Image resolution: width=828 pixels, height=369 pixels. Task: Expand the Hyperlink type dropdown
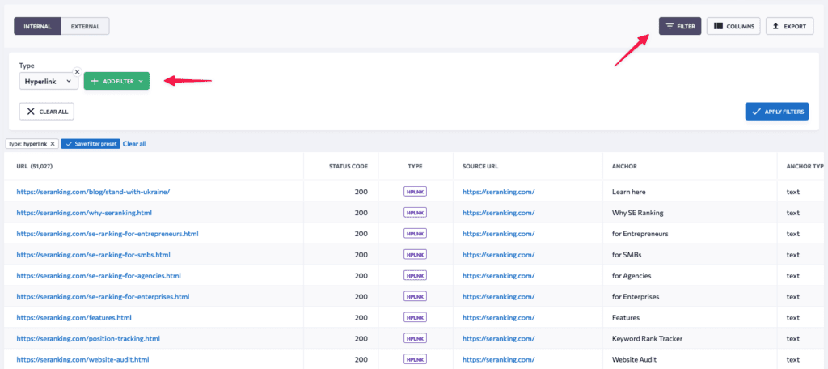pyautogui.click(x=49, y=82)
